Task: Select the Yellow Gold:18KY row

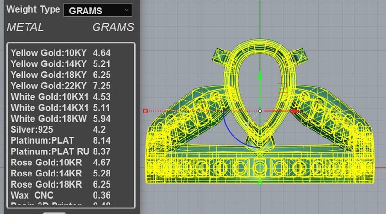Action: click(61, 75)
